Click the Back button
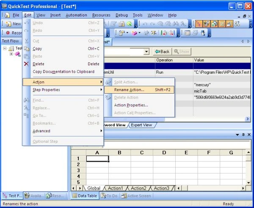The height and width of the screenshot is (208, 254). click(x=162, y=52)
